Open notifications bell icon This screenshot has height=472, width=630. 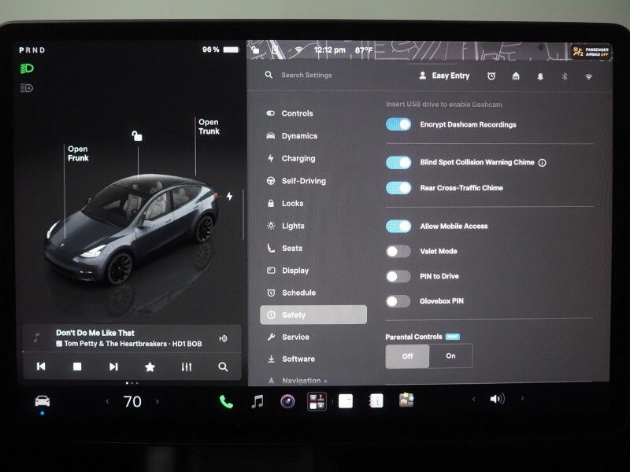tap(540, 76)
